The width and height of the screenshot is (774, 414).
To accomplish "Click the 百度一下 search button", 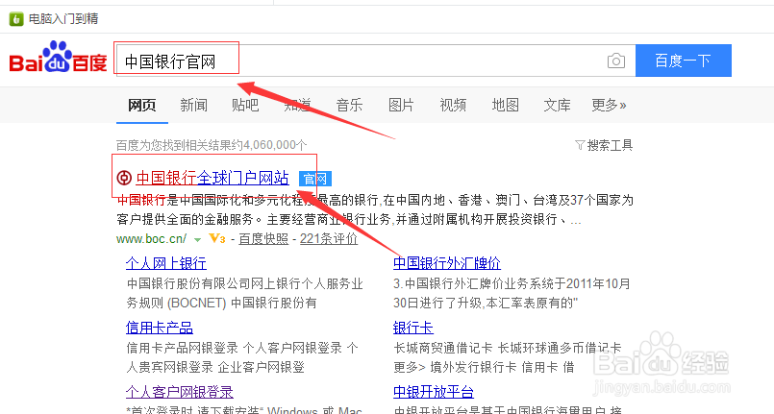I will (x=684, y=61).
